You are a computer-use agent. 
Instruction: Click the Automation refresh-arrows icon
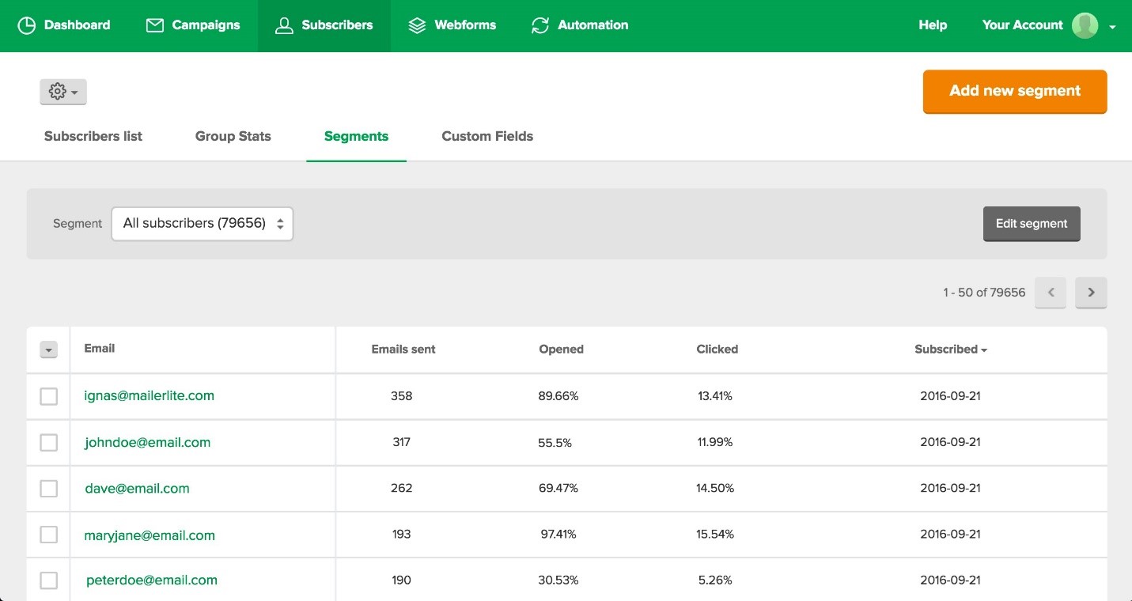click(540, 25)
